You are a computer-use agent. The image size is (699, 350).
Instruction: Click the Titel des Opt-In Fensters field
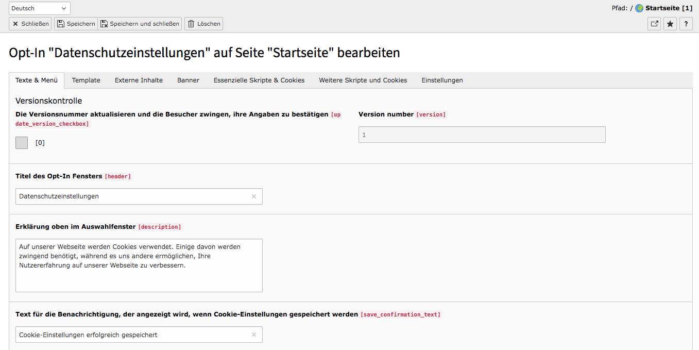[139, 196]
